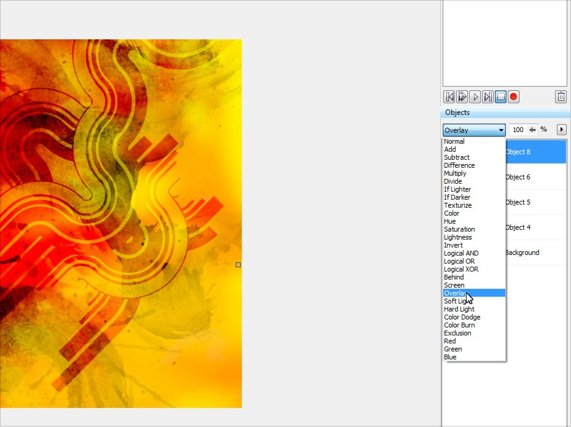
Task: Select the Background layer
Action: pyautogui.click(x=534, y=253)
